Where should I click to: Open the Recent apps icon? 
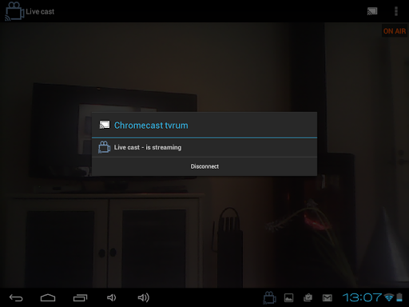[80, 297]
